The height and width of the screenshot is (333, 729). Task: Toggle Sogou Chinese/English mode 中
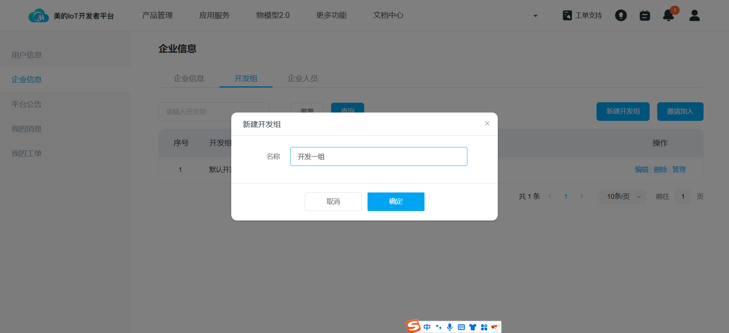click(427, 327)
